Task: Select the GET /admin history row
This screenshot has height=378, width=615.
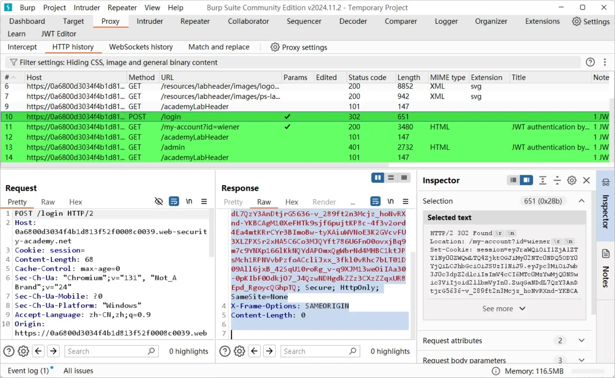Action: [305, 147]
